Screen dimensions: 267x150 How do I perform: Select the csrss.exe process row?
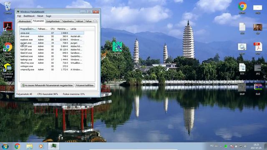52,33
